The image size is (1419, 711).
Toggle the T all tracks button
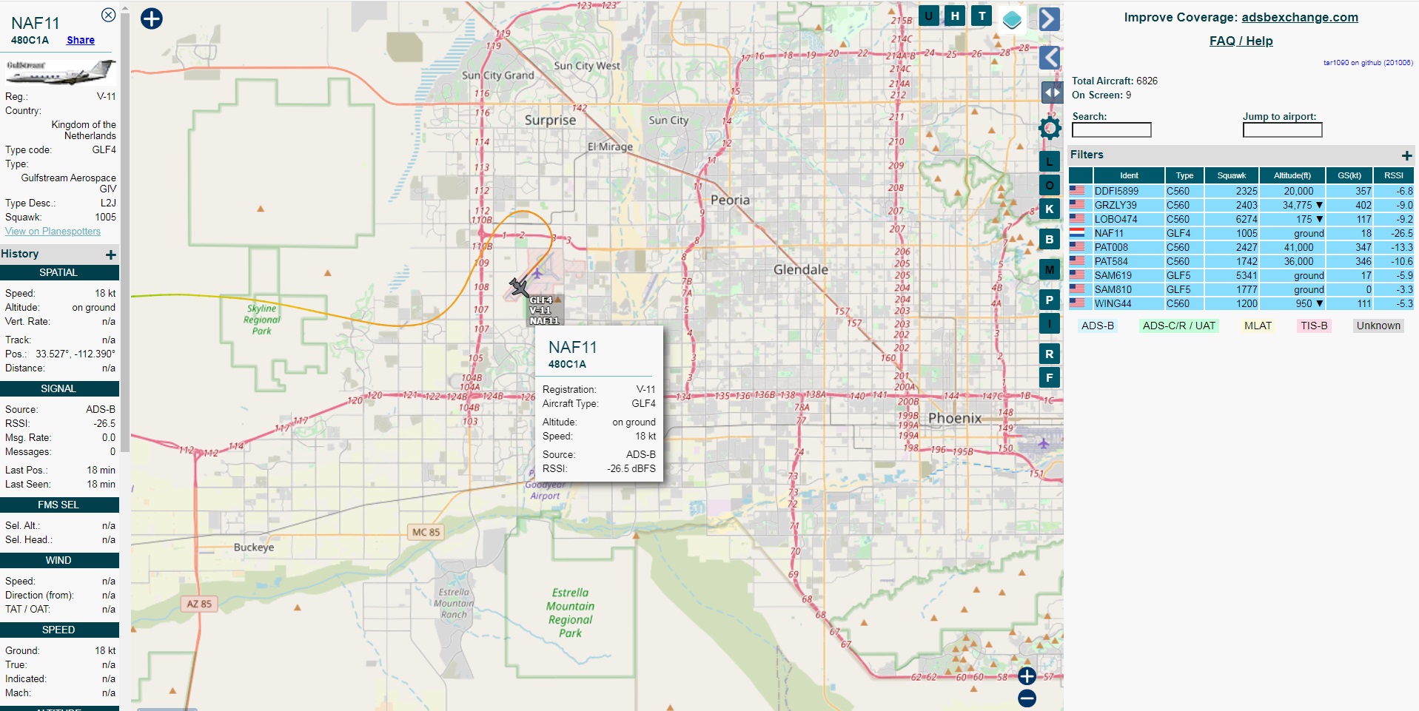pos(982,16)
